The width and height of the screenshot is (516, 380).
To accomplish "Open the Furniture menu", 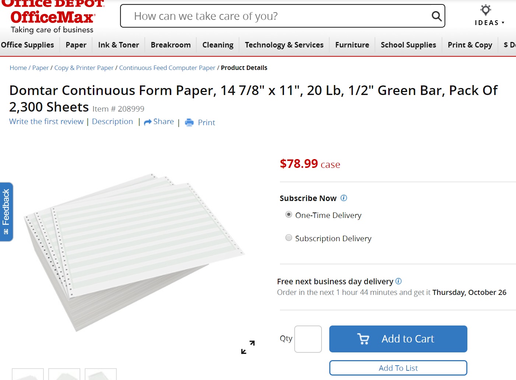I will [352, 45].
